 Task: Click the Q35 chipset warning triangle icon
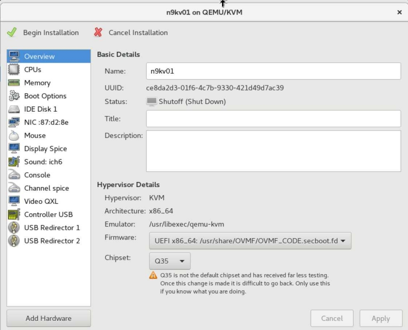pos(153,275)
